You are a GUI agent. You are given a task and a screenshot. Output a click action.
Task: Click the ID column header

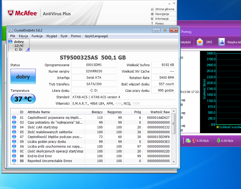(x=22, y=112)
